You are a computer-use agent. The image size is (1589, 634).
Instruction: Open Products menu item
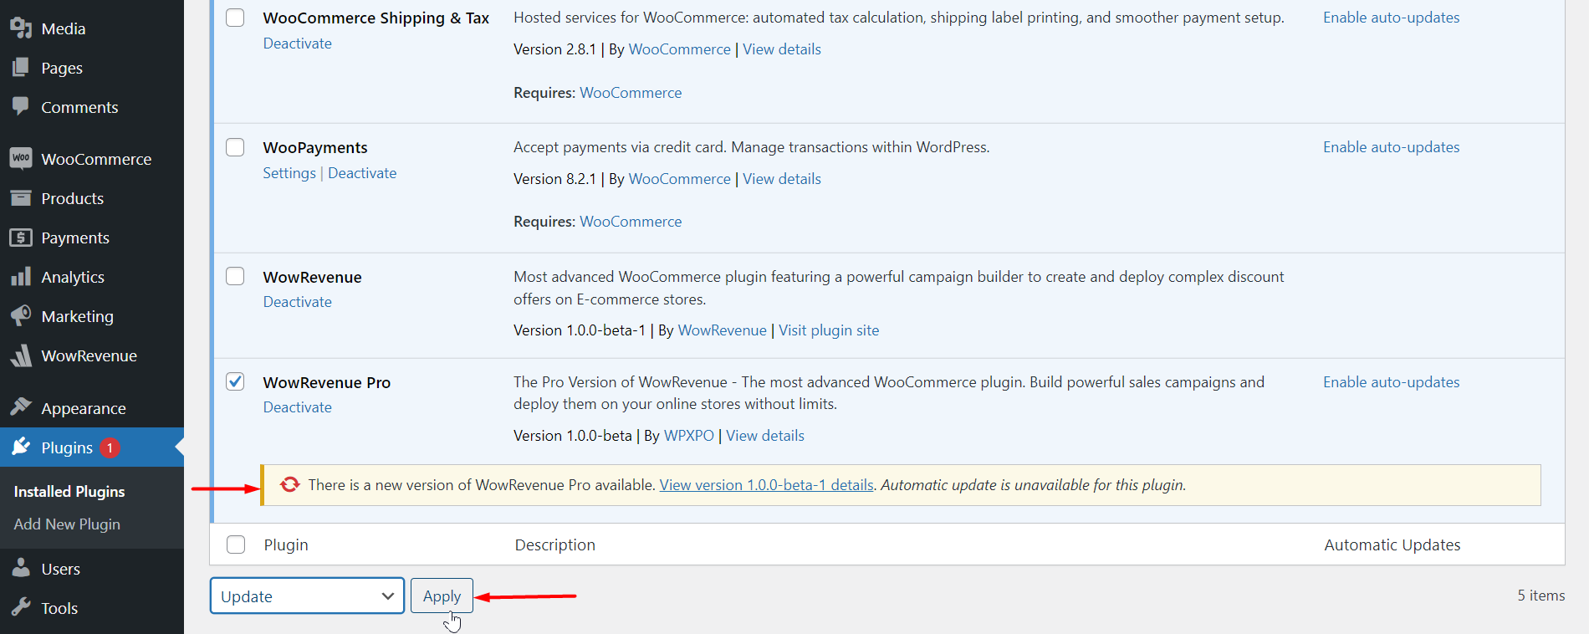coord(73,198)
